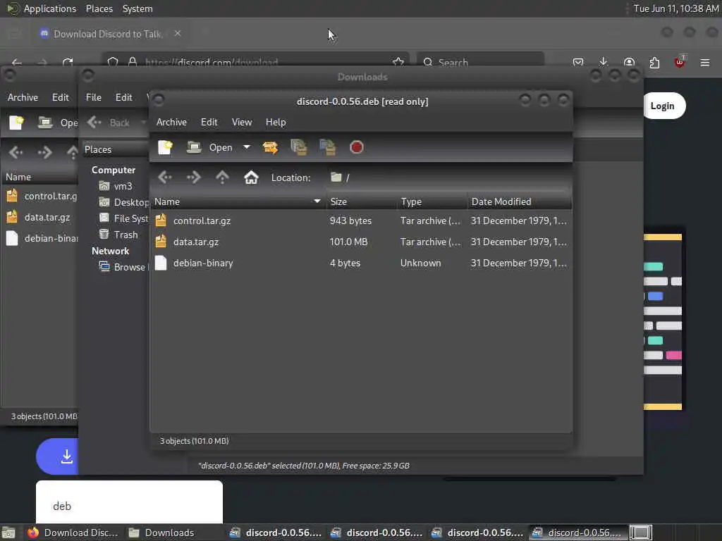Open Edit menu in Downloads window
Screen dimensions: 722x541
click(124, 97)
